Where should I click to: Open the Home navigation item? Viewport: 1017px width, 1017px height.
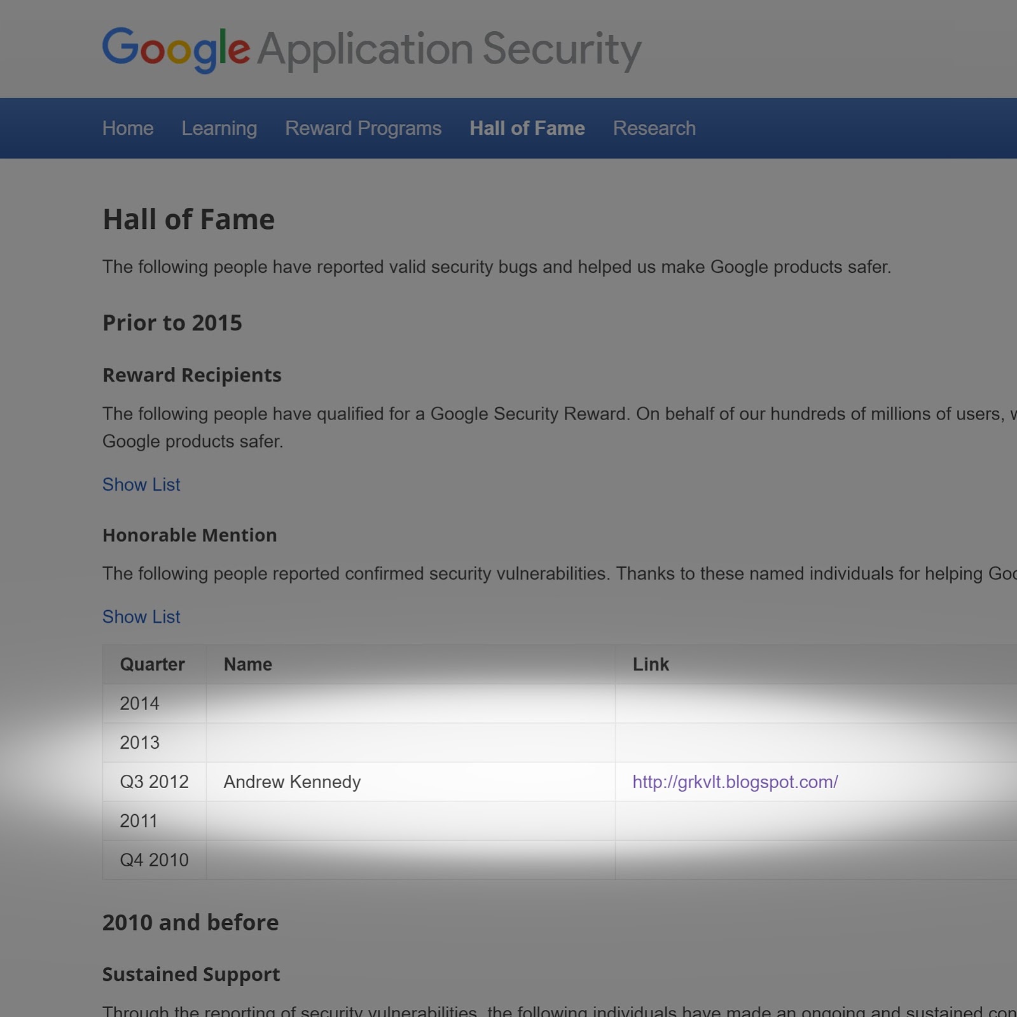pyautogui.click(x=128, y=128)
